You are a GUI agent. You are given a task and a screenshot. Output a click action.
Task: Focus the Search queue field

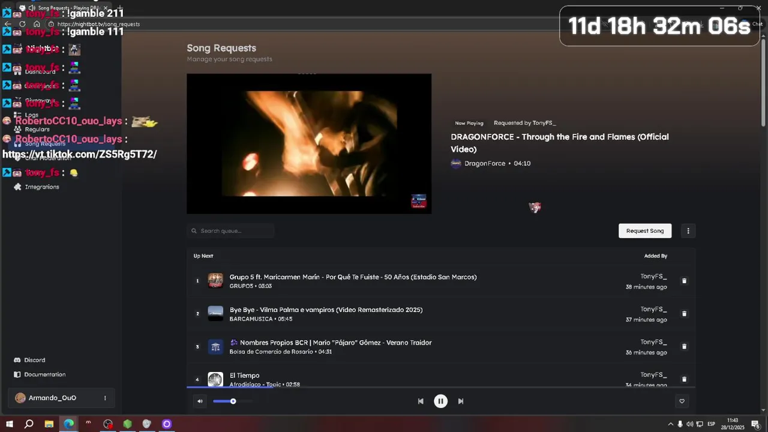click(230, 231)
